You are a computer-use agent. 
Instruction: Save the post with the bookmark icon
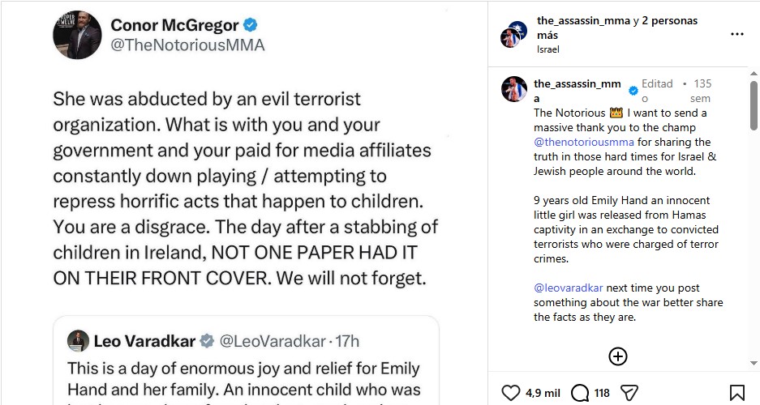736,392
